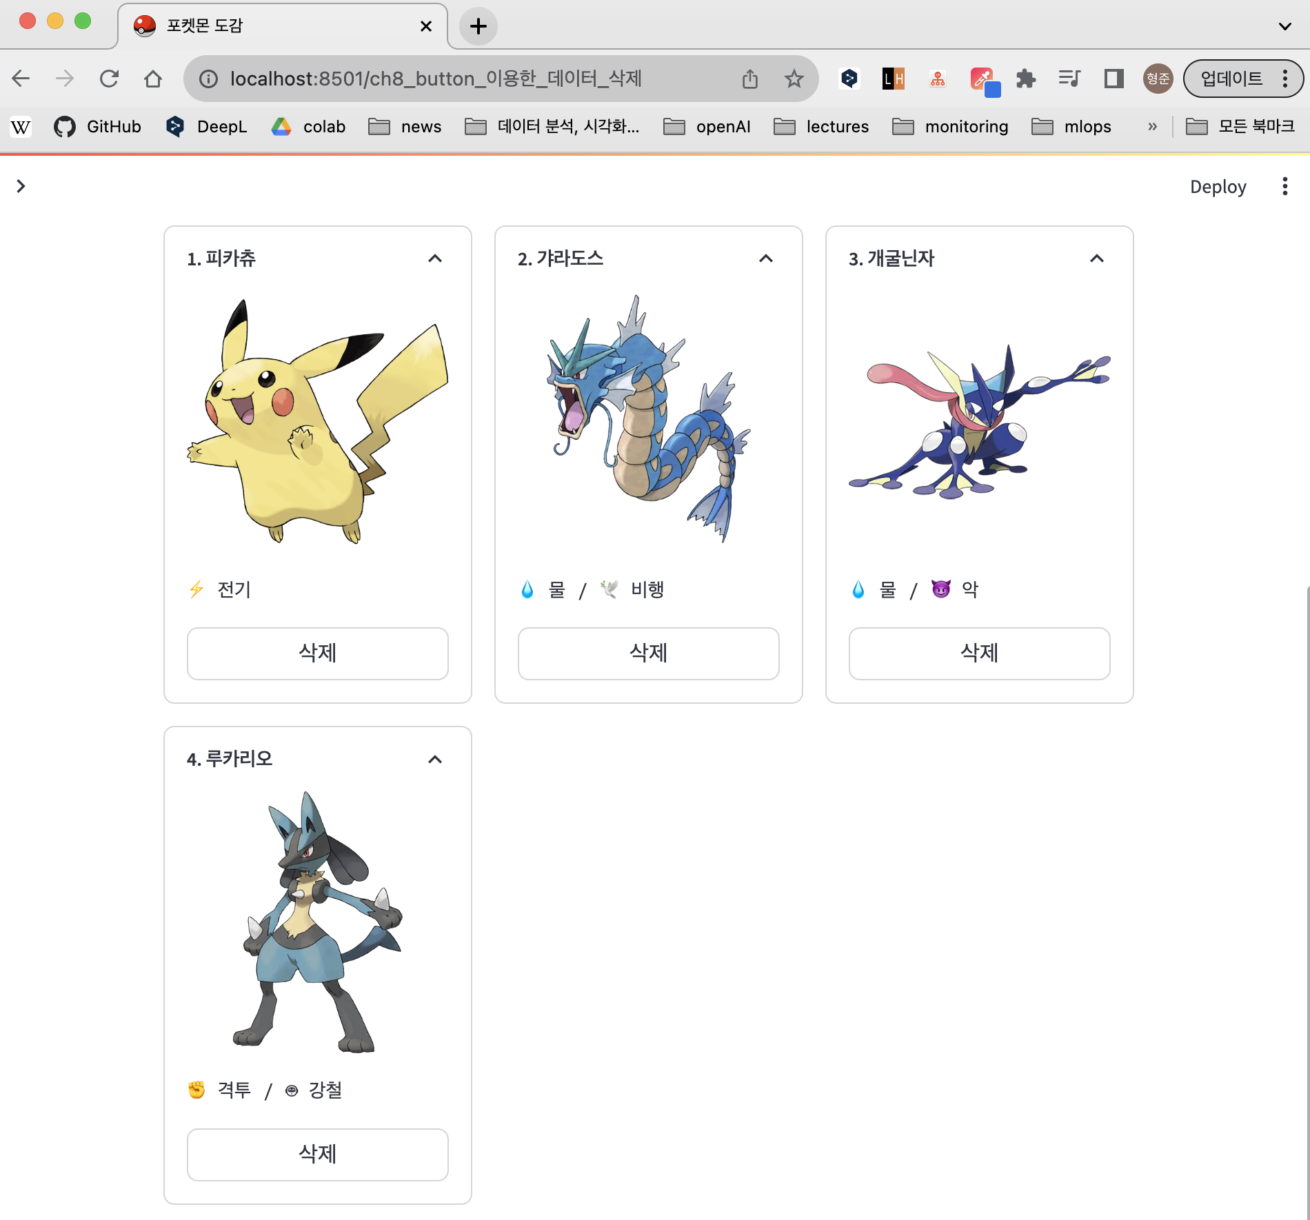The image size is (1310, 1220).
Task: Go back with the browser back arrow
Action: coord(21,79)
